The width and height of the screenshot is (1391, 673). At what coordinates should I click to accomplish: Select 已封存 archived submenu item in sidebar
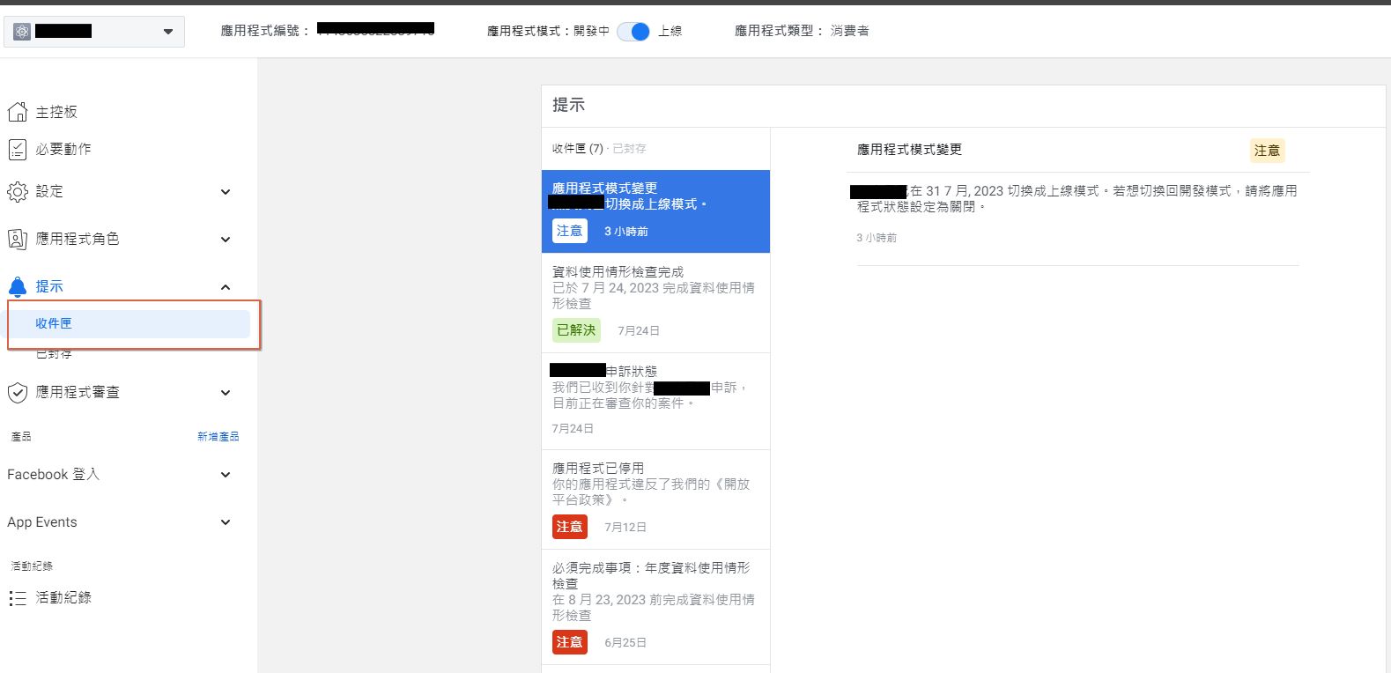54,354
